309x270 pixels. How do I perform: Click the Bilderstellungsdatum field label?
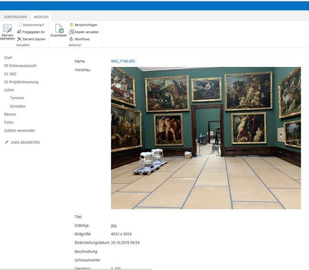(92, 242)
